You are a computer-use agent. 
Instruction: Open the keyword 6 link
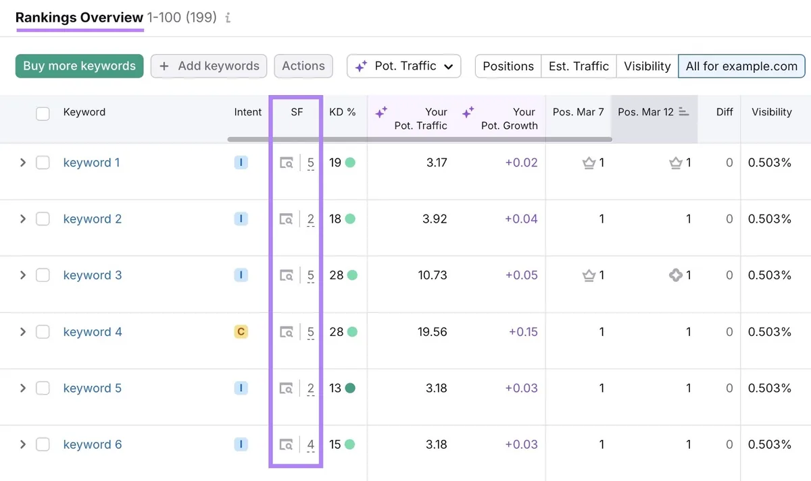point(93,445)
